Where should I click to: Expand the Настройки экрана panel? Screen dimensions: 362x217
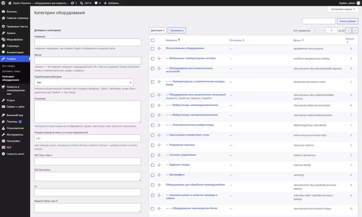tap(343, 9)
